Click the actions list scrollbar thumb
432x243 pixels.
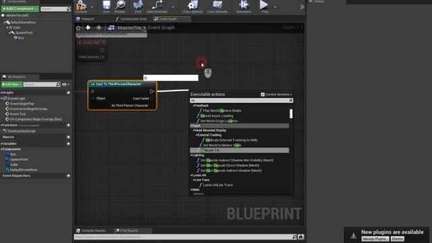(x=291, y=113)
